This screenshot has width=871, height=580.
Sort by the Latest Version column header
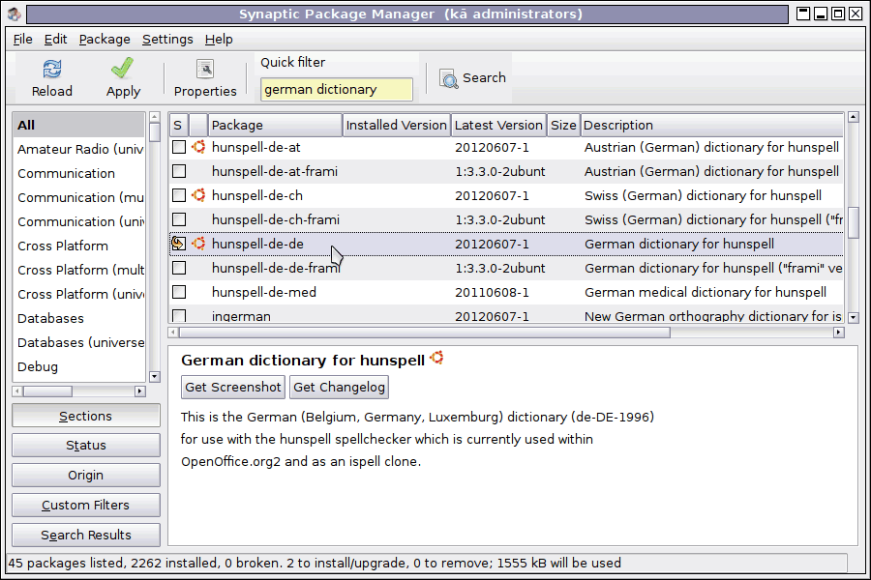pos(498,125)
